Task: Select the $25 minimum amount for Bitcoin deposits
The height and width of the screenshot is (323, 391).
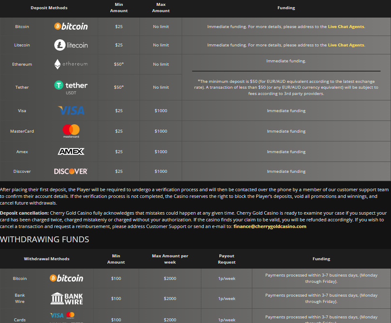Action: point(119,26)
